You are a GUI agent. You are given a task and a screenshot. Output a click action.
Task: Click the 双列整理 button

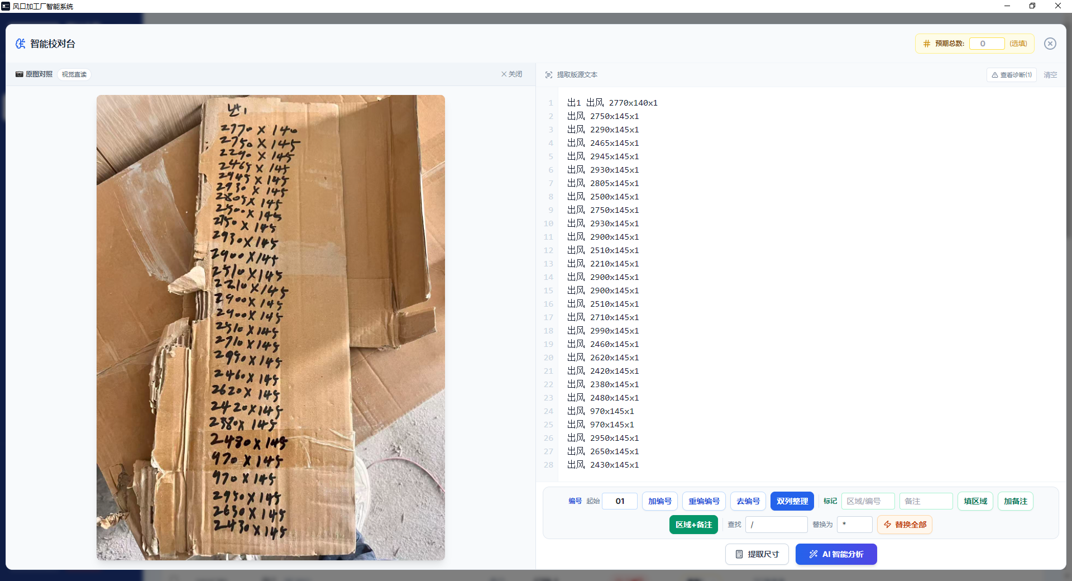pyautogui.click(x=792, y=501)
